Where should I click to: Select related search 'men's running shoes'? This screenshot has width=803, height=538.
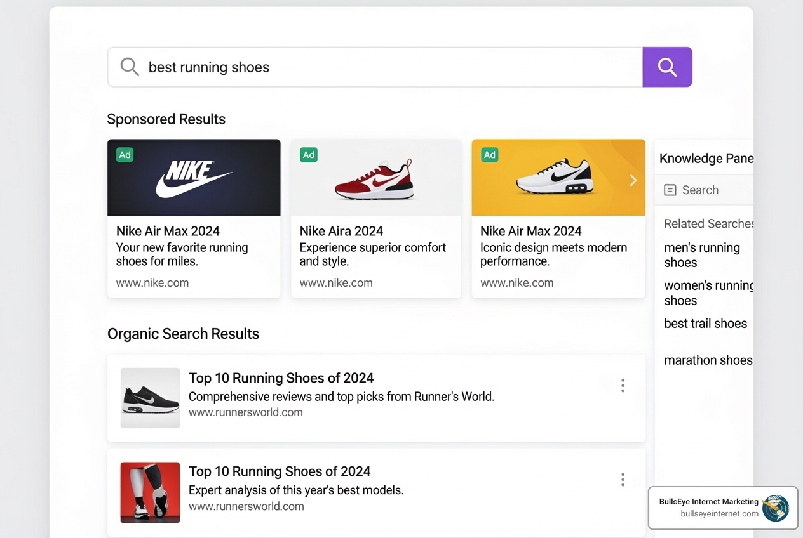tap(702, 255)
